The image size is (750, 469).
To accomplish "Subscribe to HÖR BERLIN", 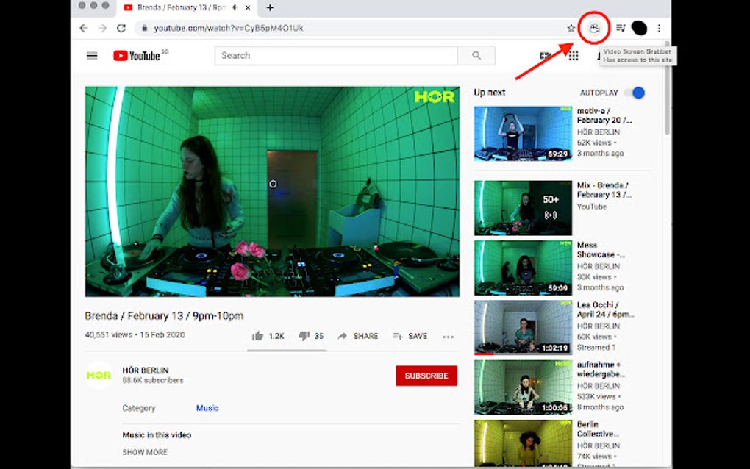I will [426, 376].
